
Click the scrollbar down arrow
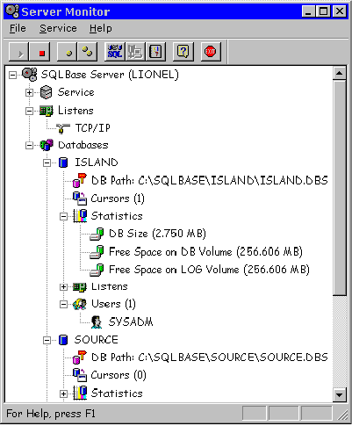tap(339, 395)
